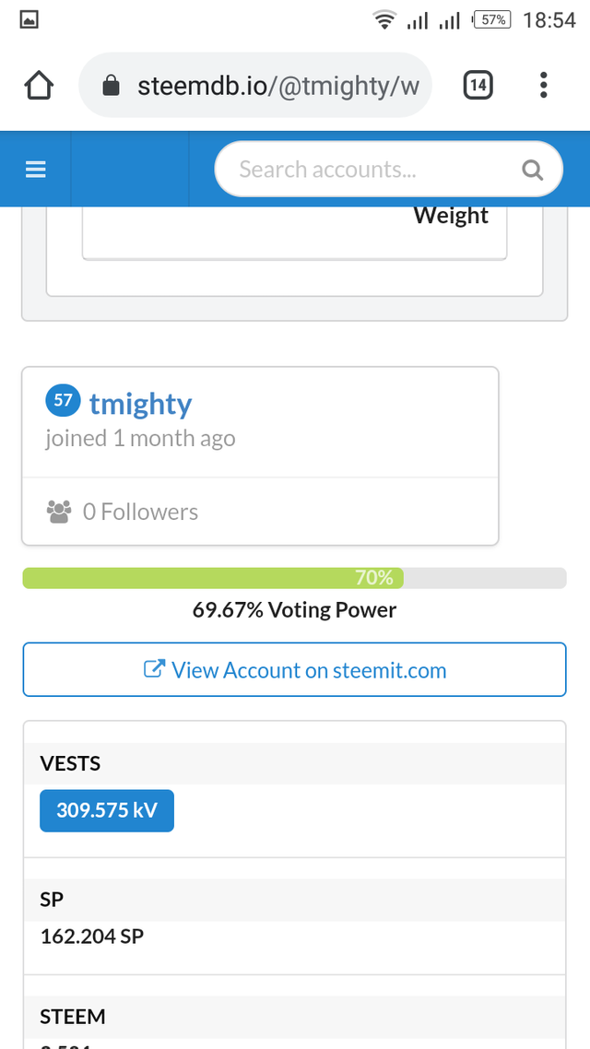The image size is (590, 1049).
Task: Open the tab switcher showing 14 tabs
Action: pyautogui.click(x=478, y=86)
